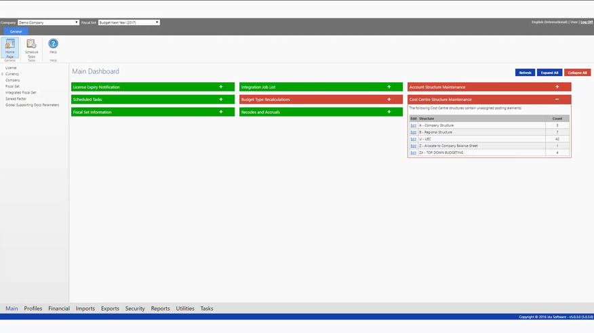Click the Log Off link
The image size is (594, 333).
586,22
